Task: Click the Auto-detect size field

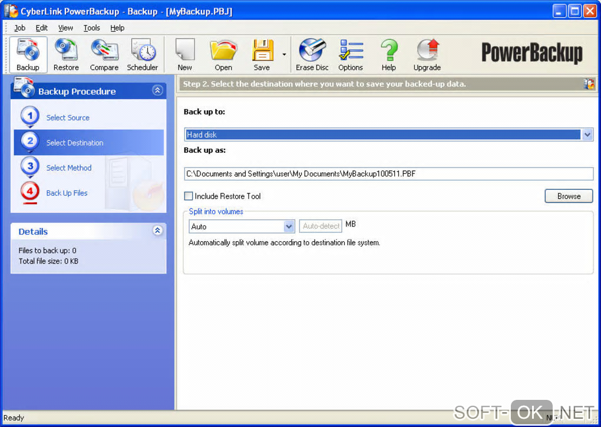Action: point(321,226)
